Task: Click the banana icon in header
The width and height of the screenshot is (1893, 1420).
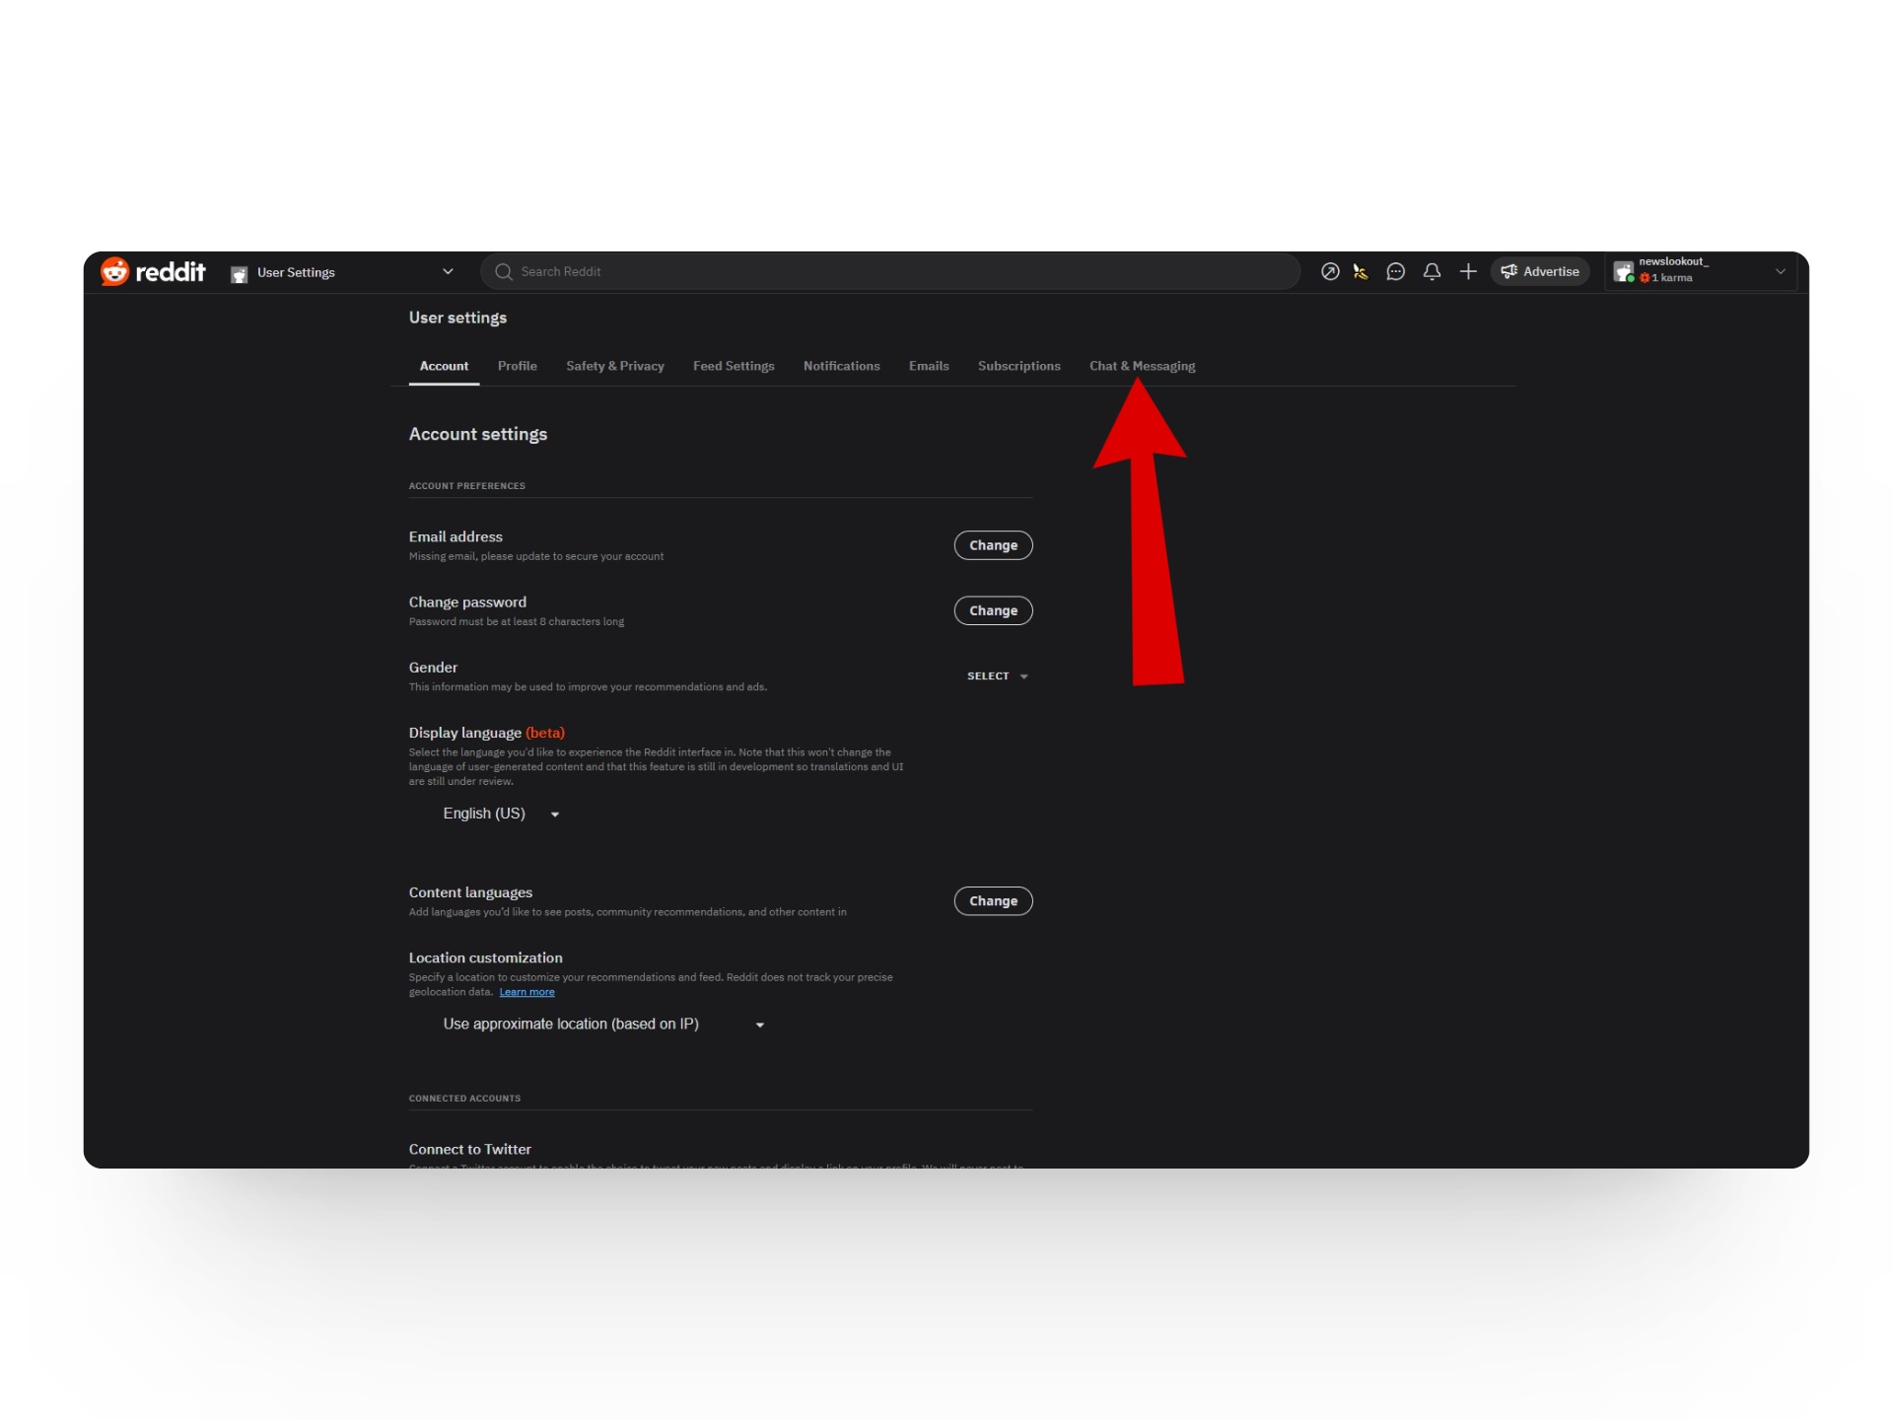Action: coord(1361,271)
